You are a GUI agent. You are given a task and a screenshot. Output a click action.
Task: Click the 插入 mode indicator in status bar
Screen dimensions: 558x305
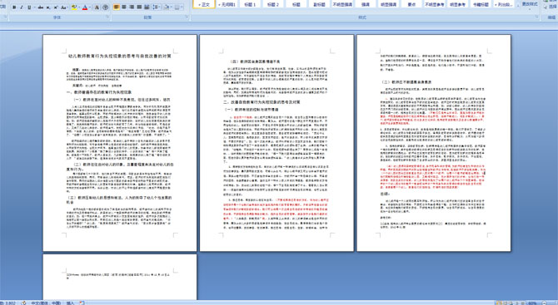point(70,303)
